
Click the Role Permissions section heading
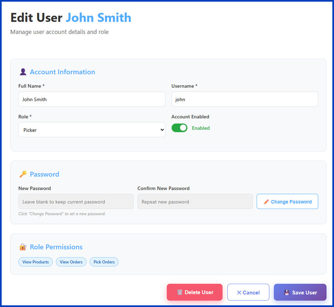56,247
